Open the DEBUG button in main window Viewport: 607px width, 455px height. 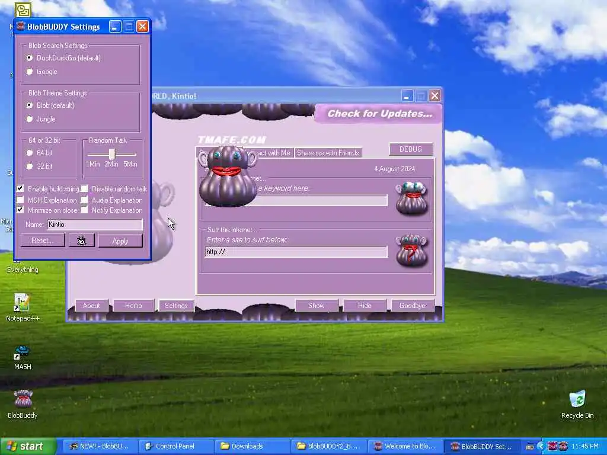(411, 149)
